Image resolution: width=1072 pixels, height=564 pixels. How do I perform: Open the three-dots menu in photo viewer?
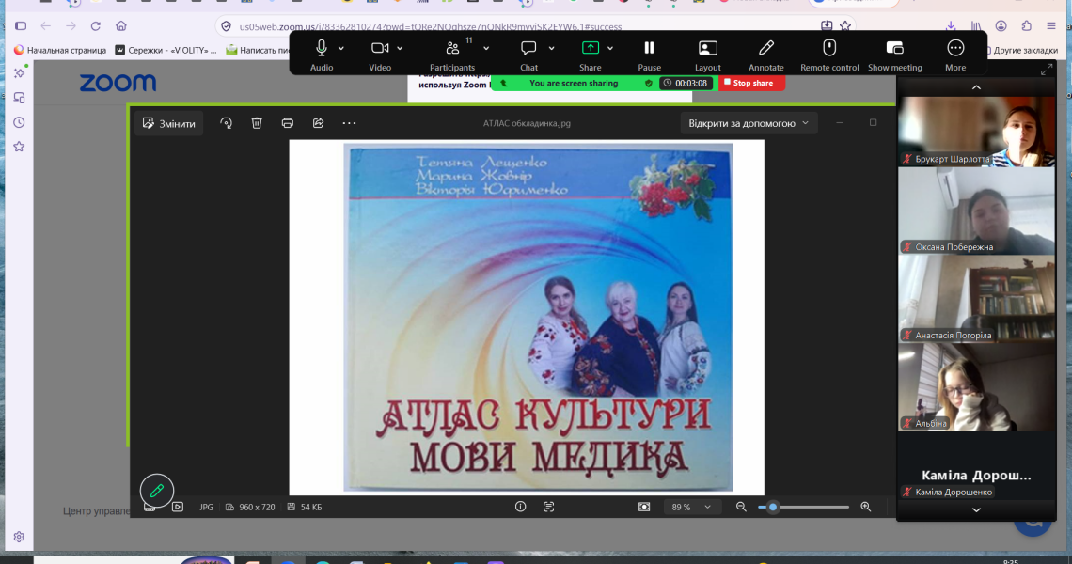tap(350, 123)
